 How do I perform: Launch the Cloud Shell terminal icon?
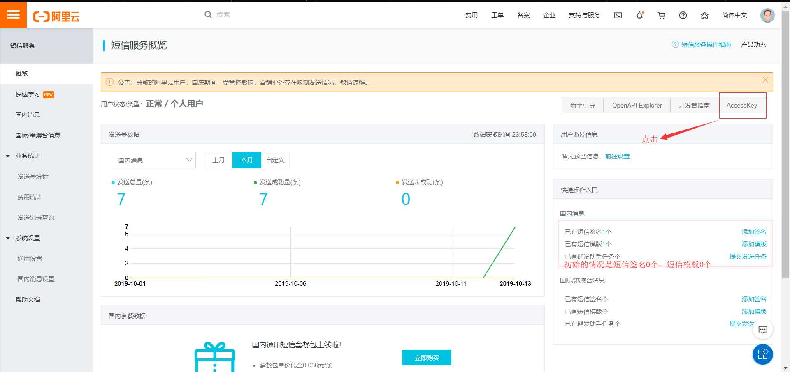(x=618, y=15)
